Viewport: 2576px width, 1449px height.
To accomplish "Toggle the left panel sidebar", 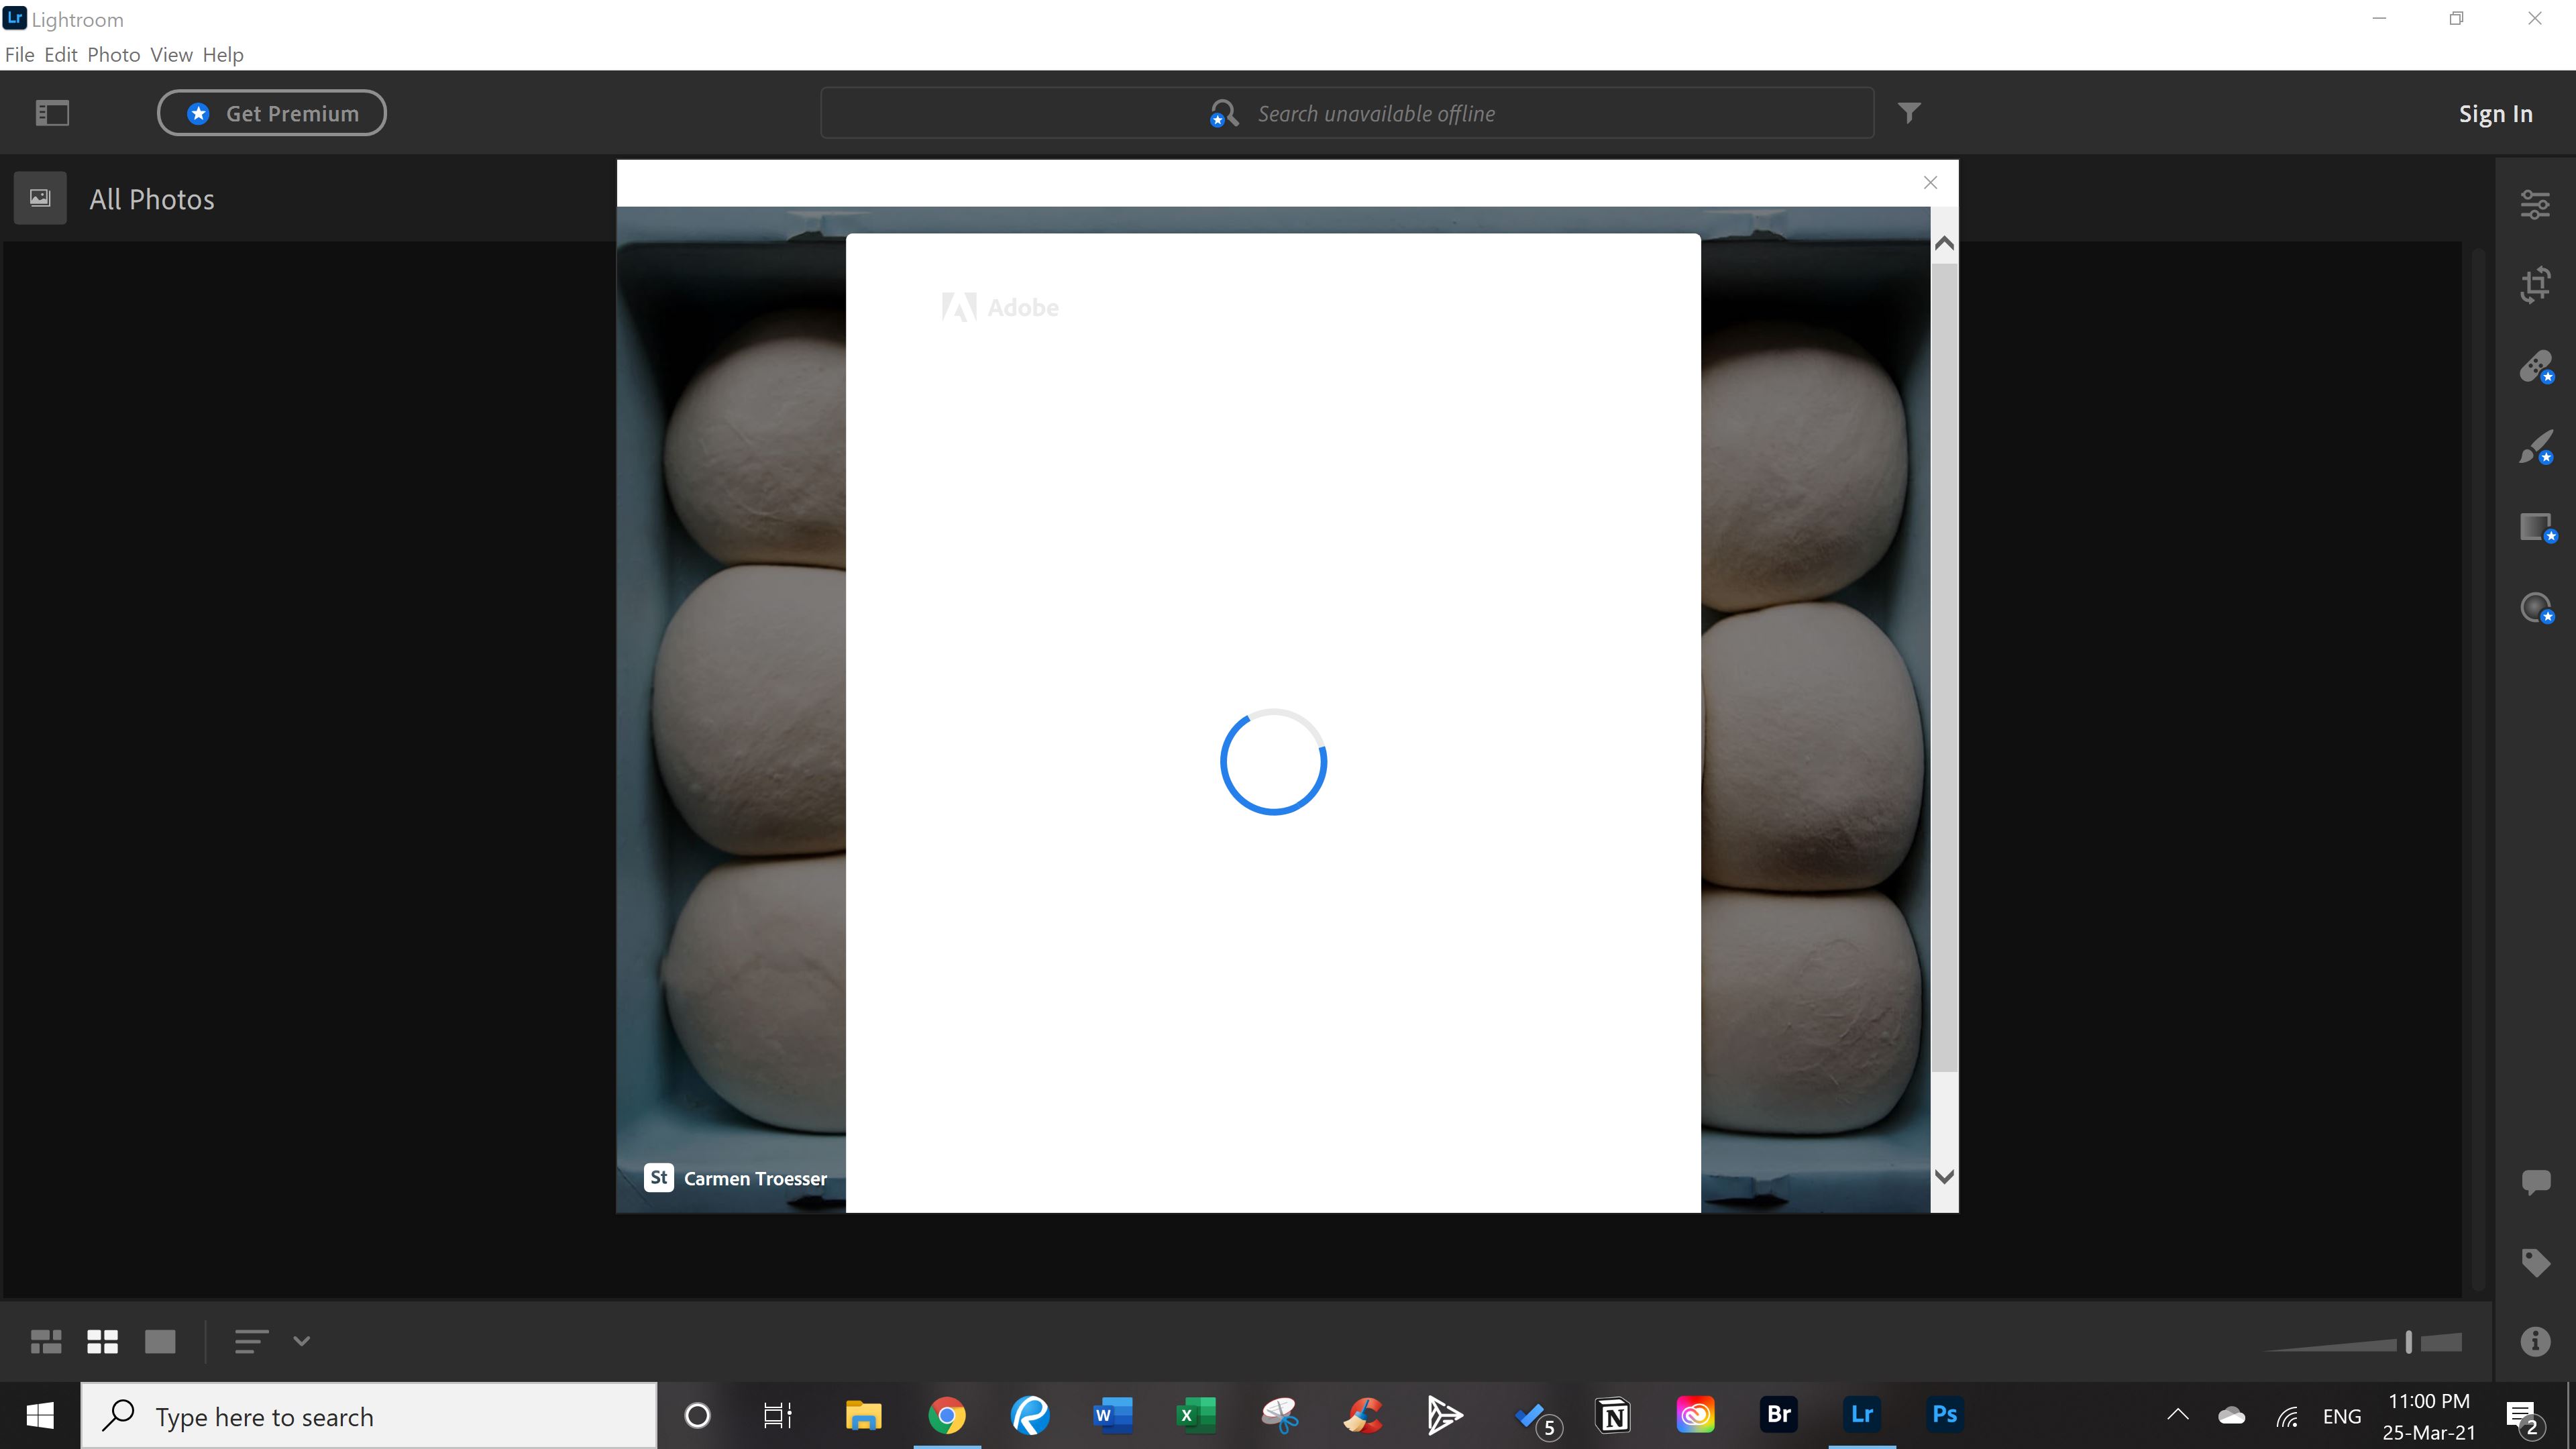I will pos(52,113).
